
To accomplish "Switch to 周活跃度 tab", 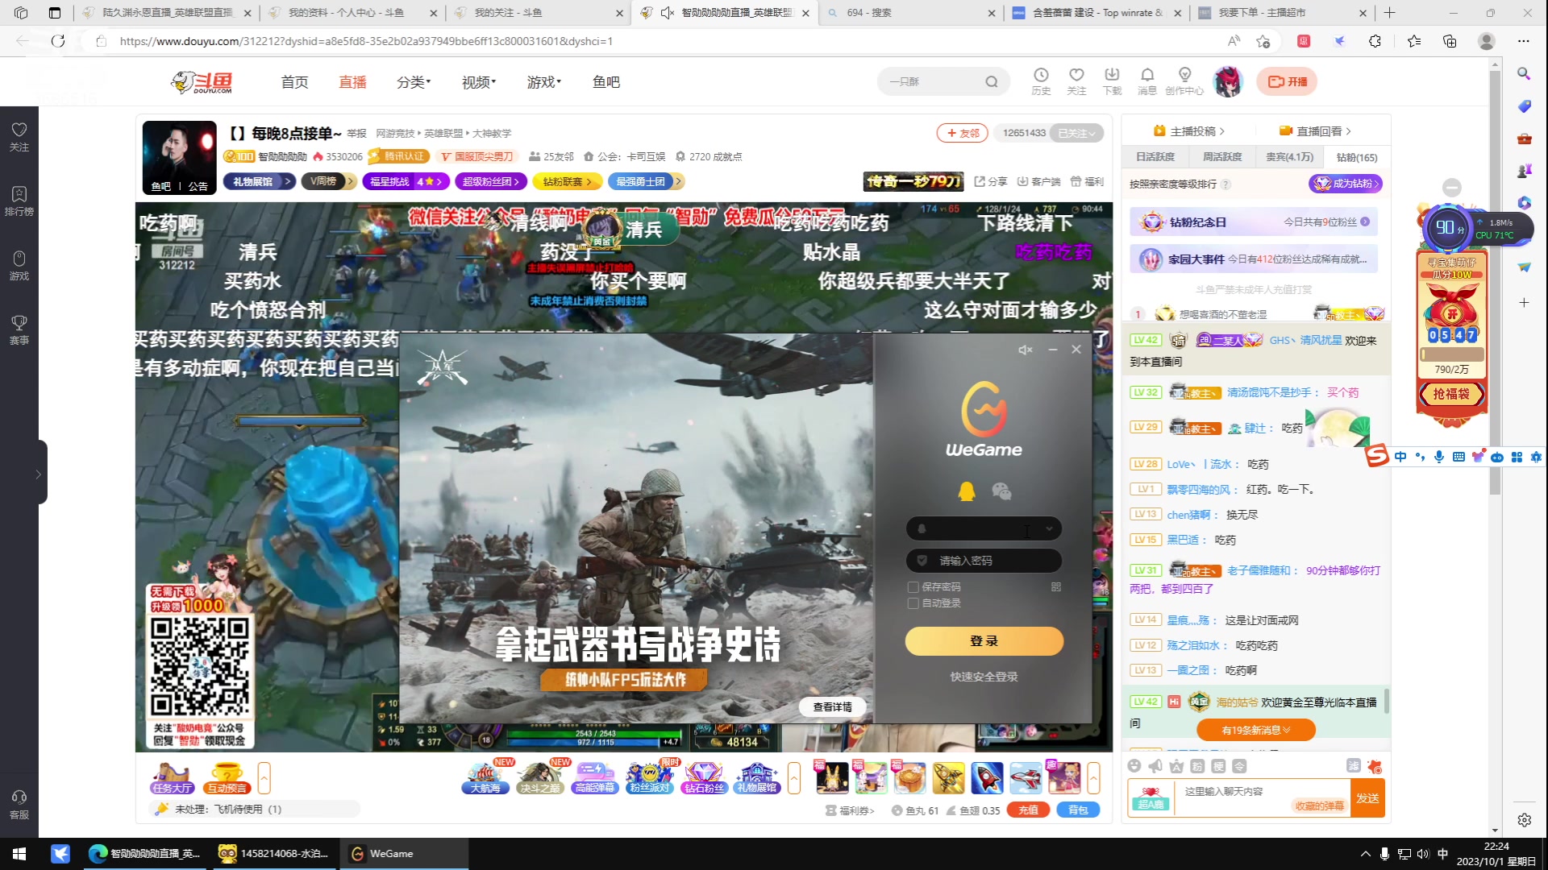I will click(1222, 158).
